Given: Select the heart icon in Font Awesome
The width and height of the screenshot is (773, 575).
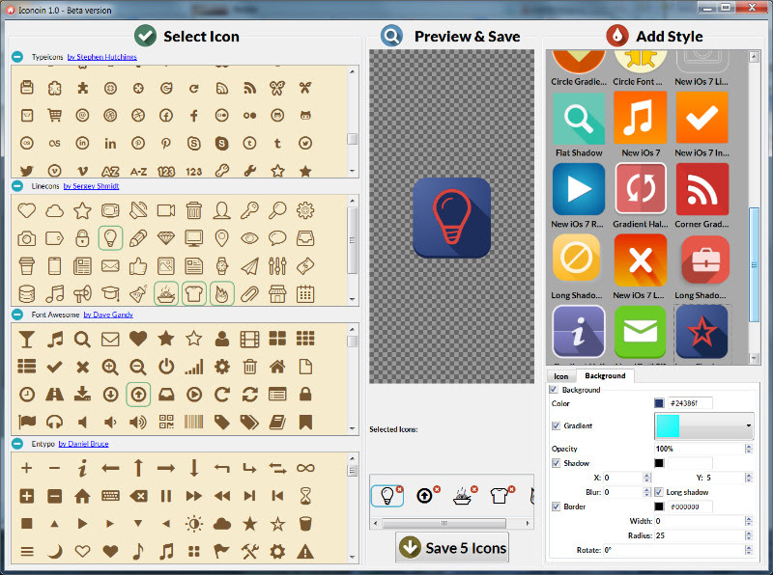Looking at the screenshot, I should [x=138, y=339].
